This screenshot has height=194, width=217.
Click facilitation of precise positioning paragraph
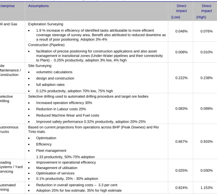point(99,56)
